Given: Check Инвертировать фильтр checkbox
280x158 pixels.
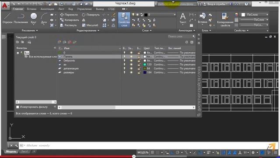Looking at the screenshot, I should tap(17, 107).
